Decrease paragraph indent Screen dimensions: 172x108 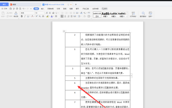71,13
